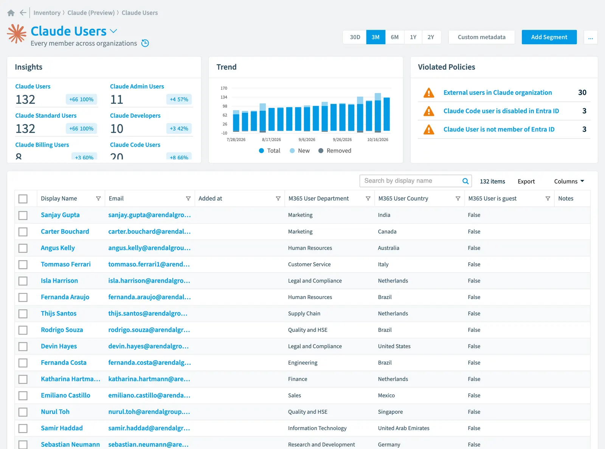This screenshot has width=605, height=449.
Task: Open filter for M365 User is guest column
Action: tap(548, 199)
